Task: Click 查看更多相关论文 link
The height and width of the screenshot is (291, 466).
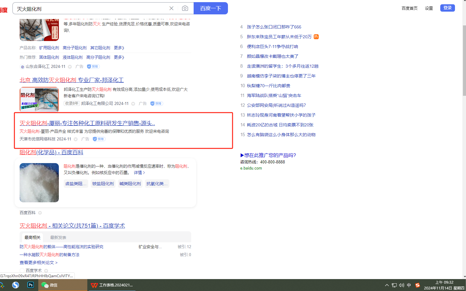Action: [x=39, y=263]
